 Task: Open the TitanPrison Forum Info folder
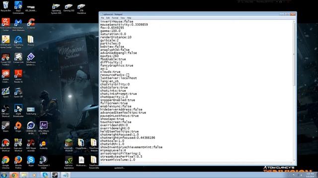pos(94,163)
